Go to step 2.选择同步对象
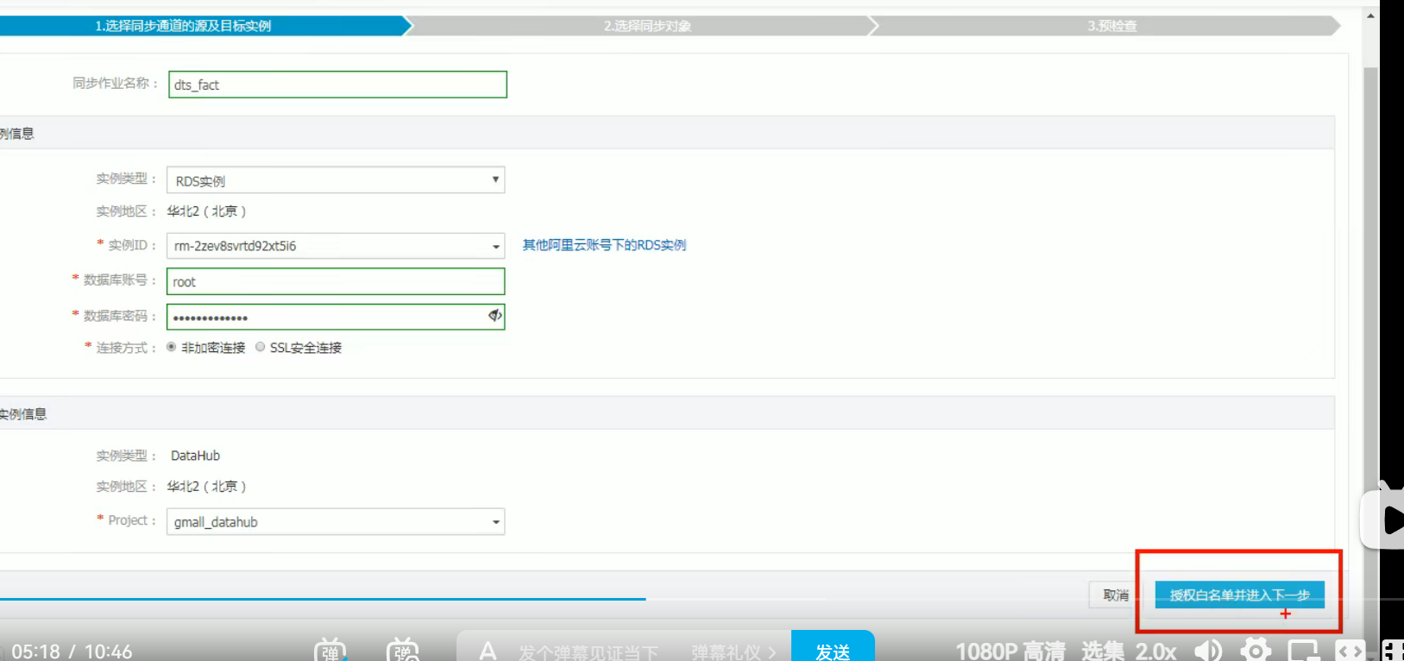 pos(647,26)
